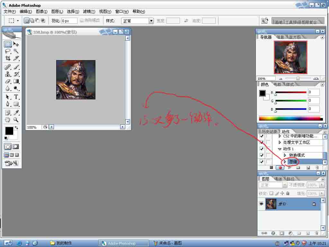The width and height of the screenshot is (329, 247).
Task: Click the red record action button
Action: click(x=280, y=168)
